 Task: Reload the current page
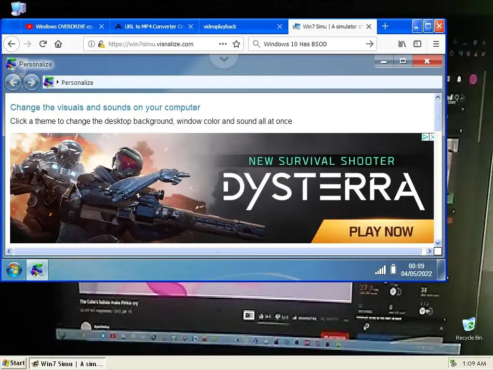click(43, 44)
